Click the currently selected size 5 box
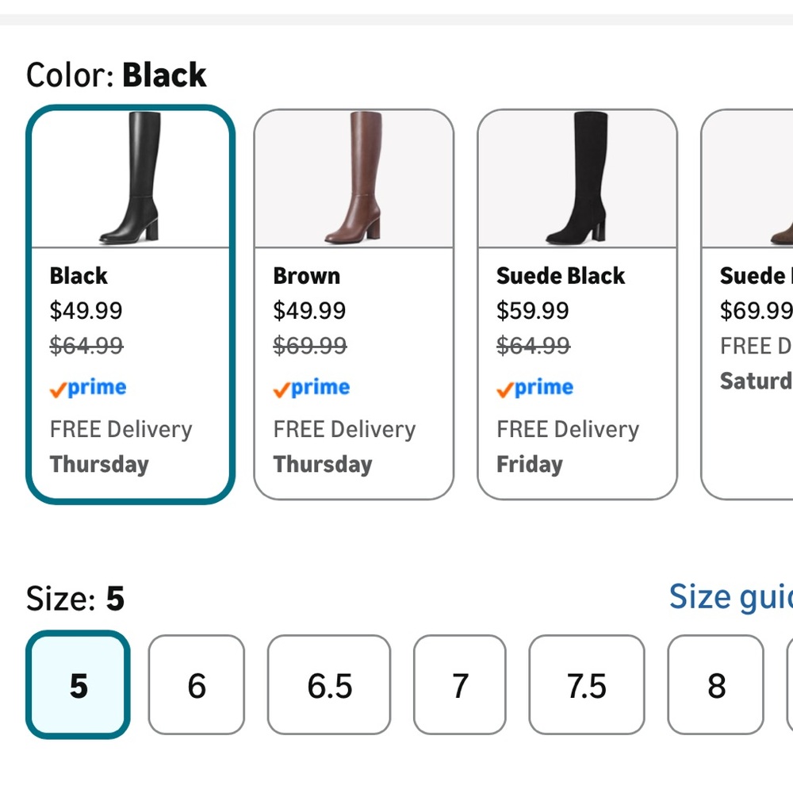The width and height of the screenshot is (793, 793). tap(77, 685)
